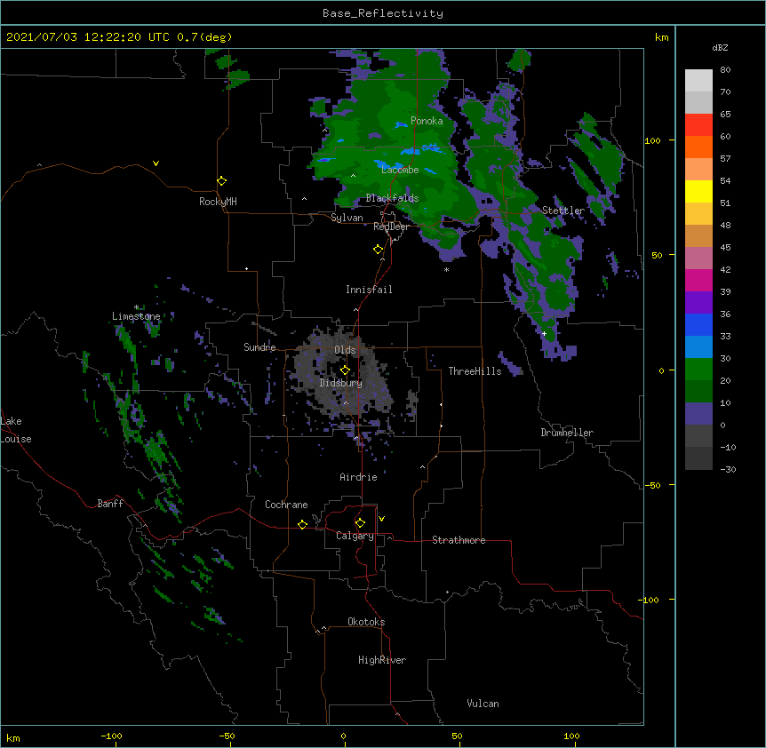Click the -50 tick label on the right axis
Viewport: 766px width, 748px height.
click(652, 485)
